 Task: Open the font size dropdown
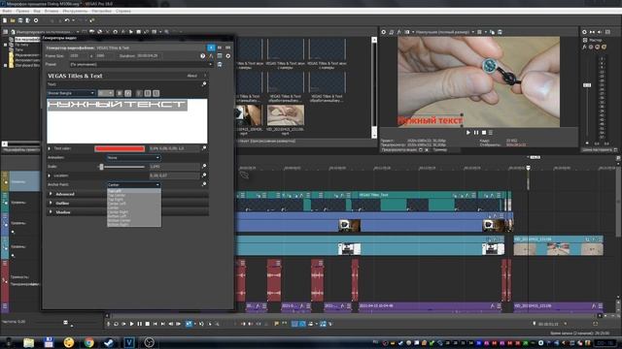tap(106, 93)
